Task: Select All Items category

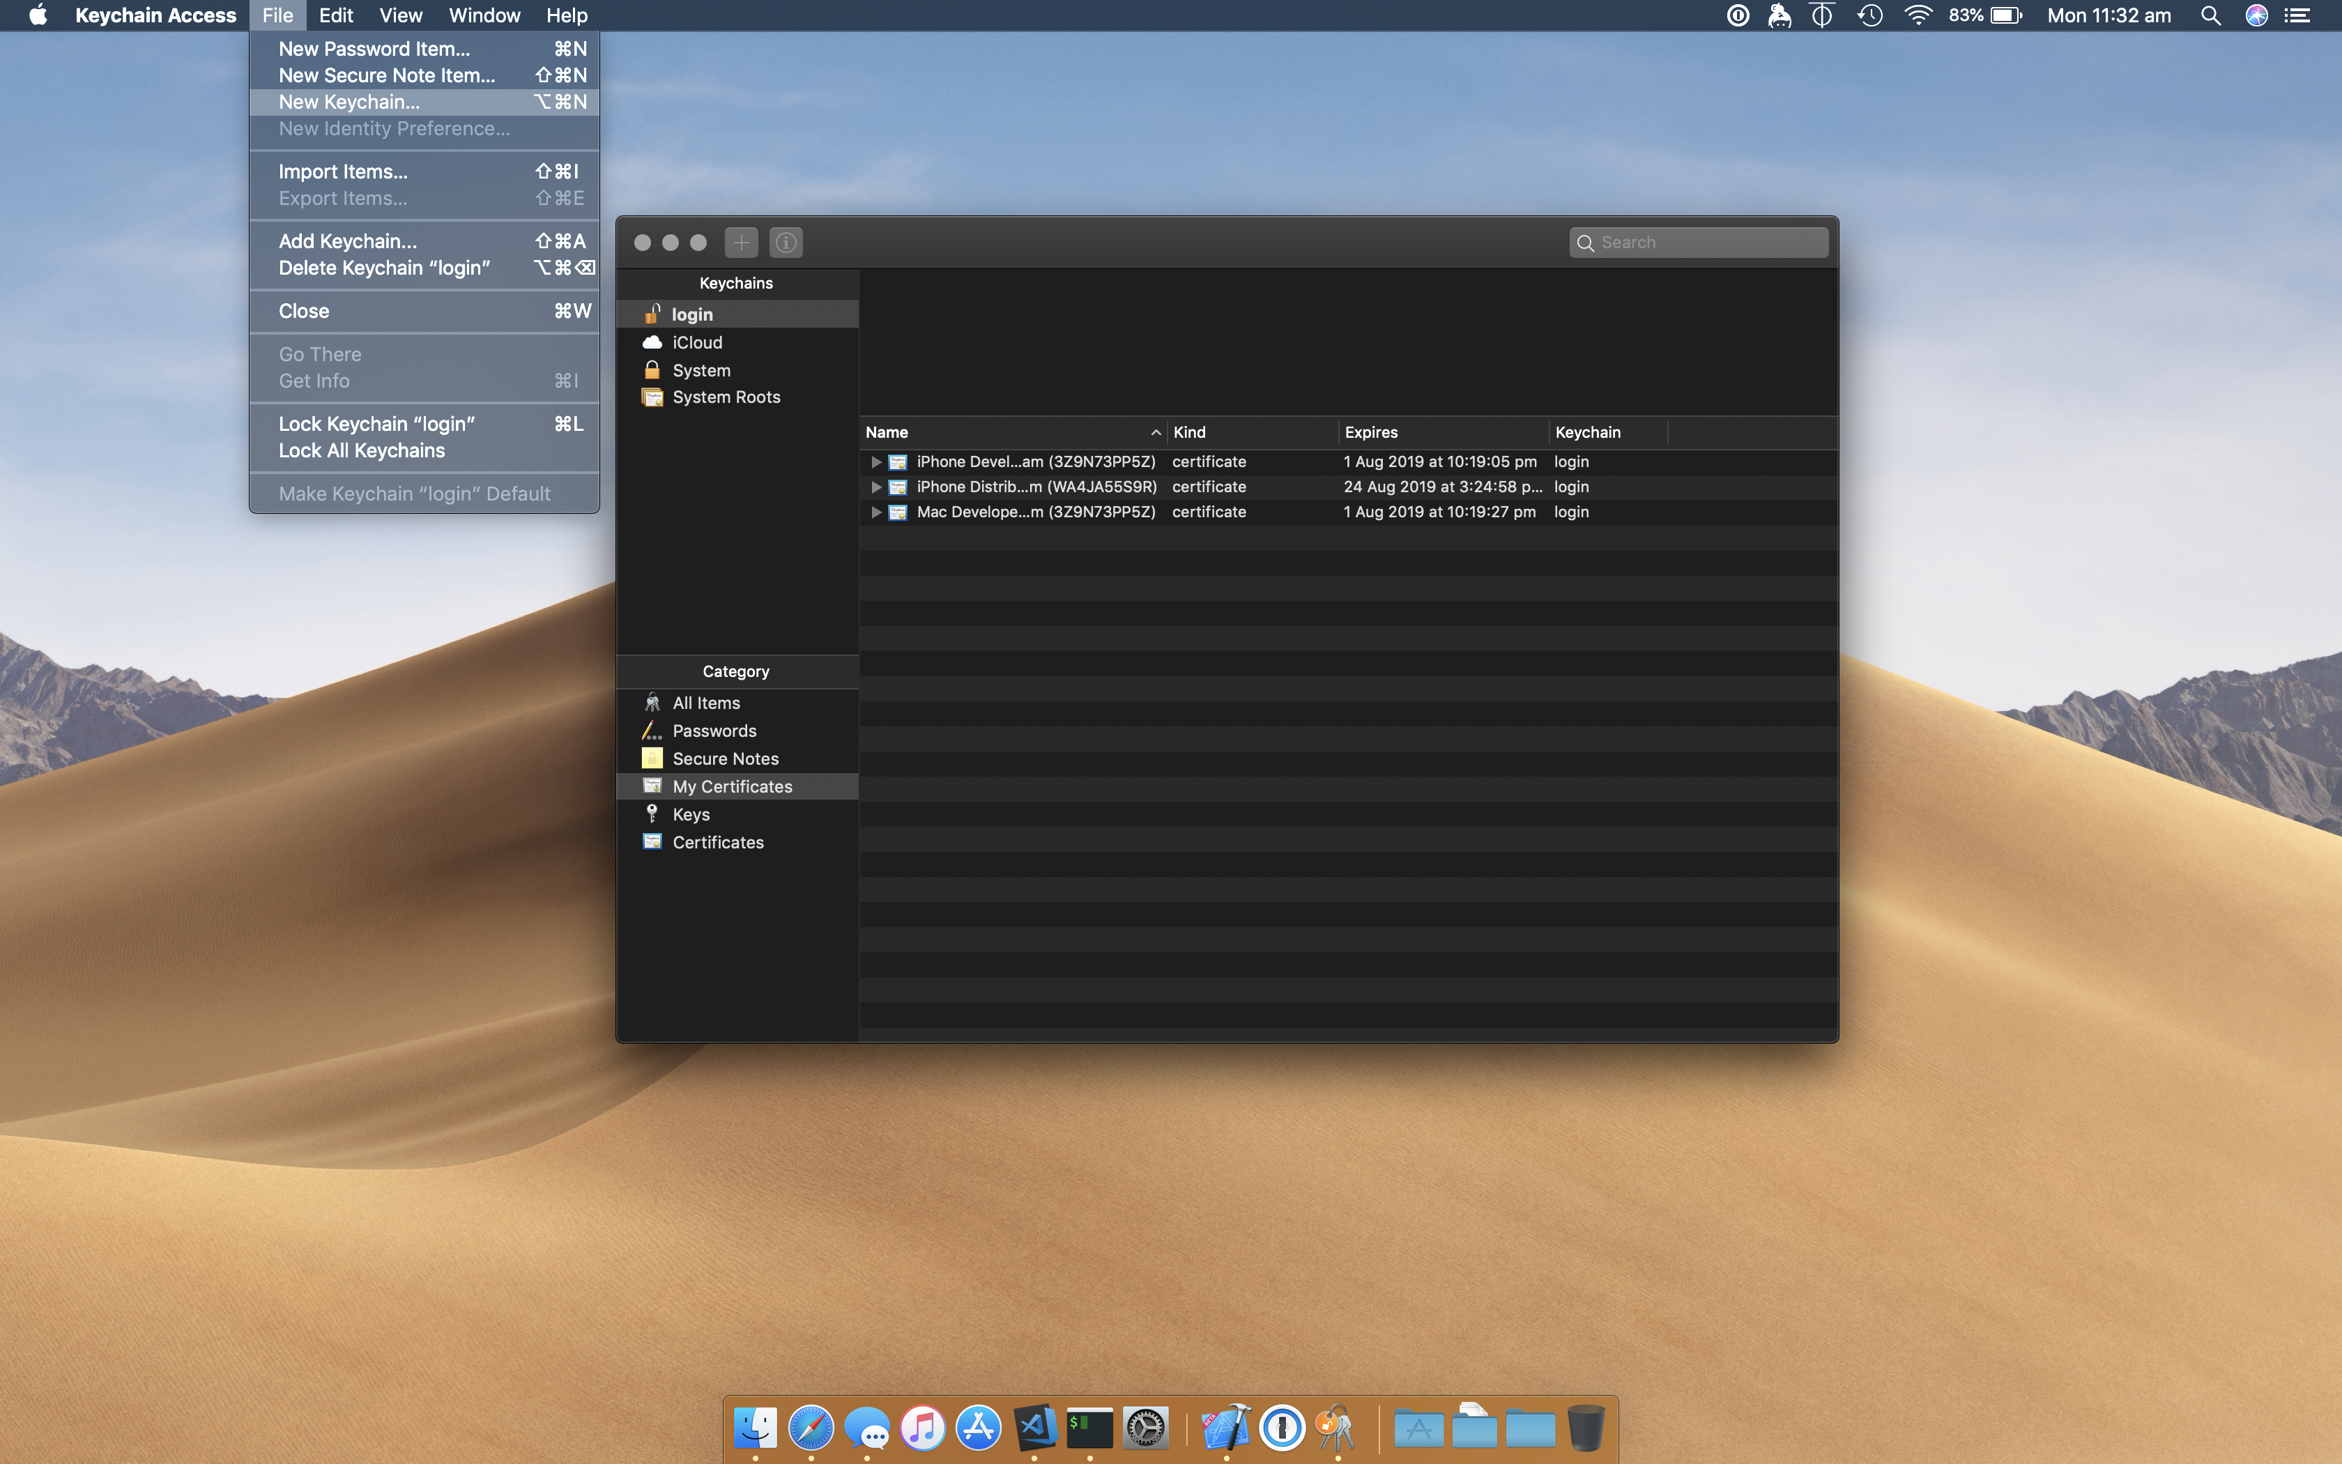Action: pos(737,703)
